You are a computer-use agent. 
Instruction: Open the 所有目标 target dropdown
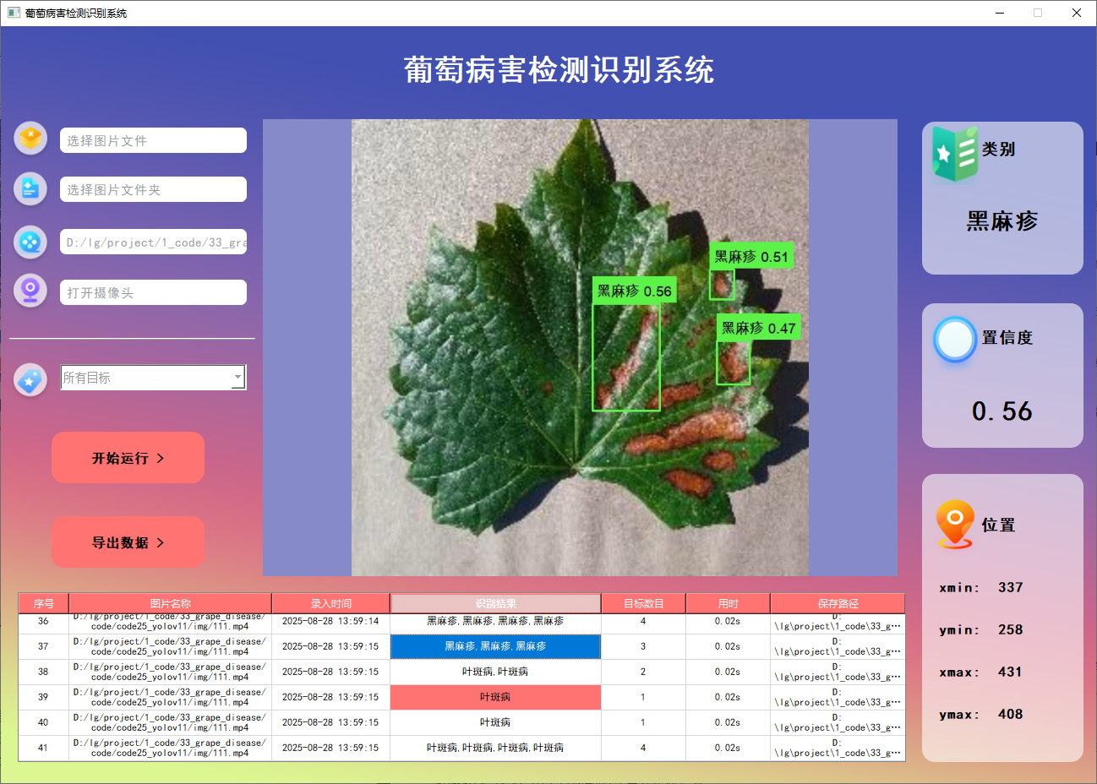[153, 378]
